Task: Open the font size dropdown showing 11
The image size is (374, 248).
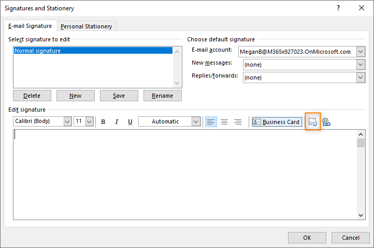Action: click(89, 121)
